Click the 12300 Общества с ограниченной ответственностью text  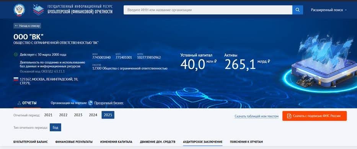tap(130, 68)
